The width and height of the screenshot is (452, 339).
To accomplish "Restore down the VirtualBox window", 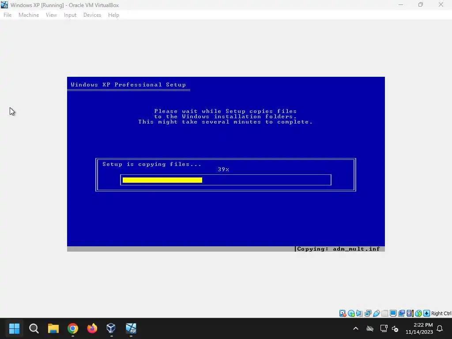I will (421, 5).
